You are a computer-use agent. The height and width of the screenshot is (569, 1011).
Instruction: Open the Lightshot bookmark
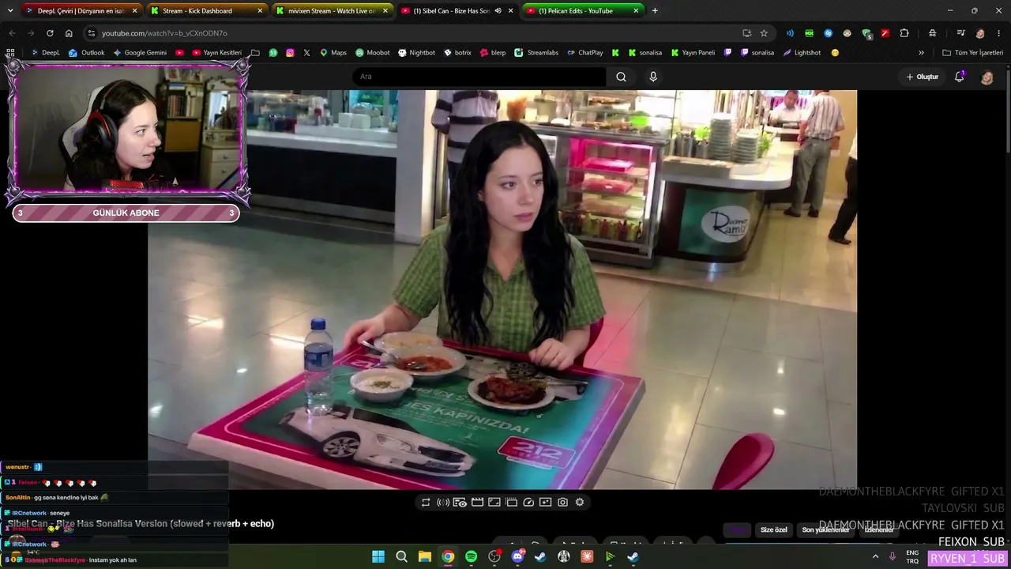802,53
